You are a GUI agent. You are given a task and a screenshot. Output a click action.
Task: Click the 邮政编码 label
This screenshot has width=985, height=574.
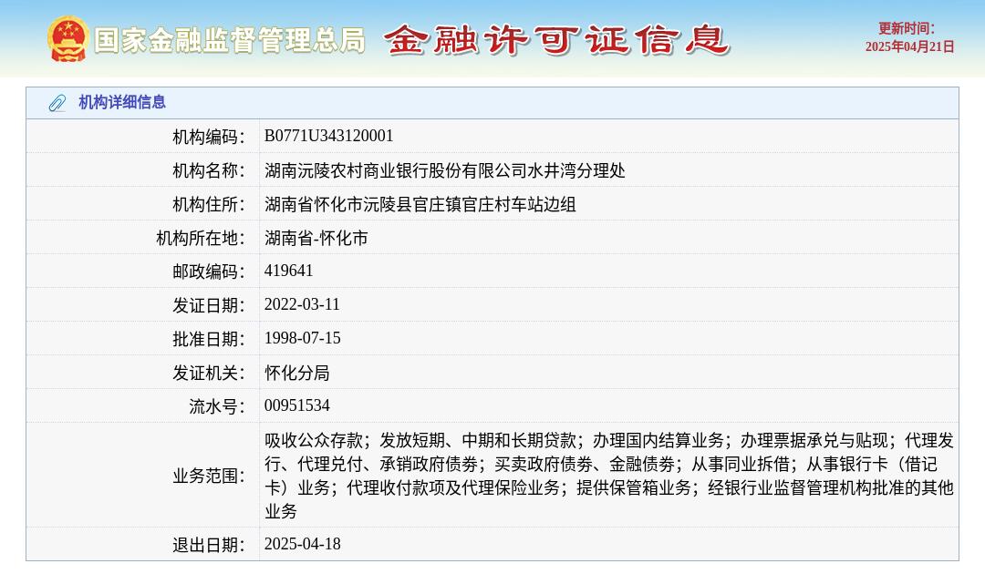[209, 272]
